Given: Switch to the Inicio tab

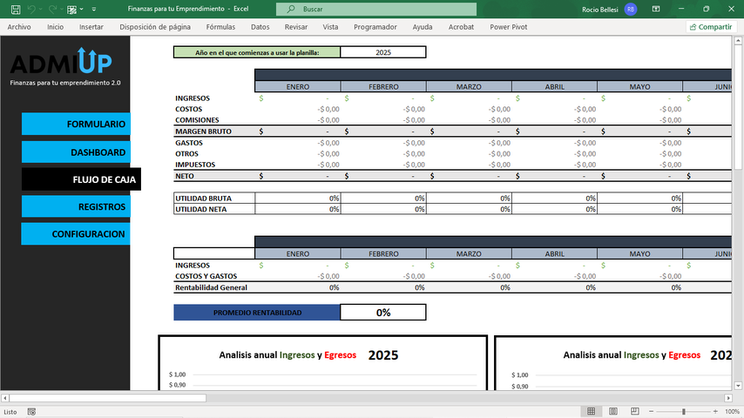Looking at the screenshot, I should point(55,27).
